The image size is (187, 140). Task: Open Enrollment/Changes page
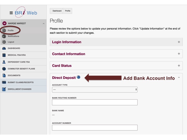pos(19,89)
